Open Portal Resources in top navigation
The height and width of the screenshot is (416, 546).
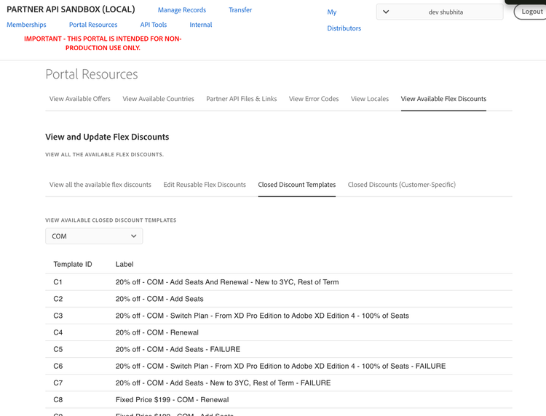pyautogui.click(x=93, y=25)
